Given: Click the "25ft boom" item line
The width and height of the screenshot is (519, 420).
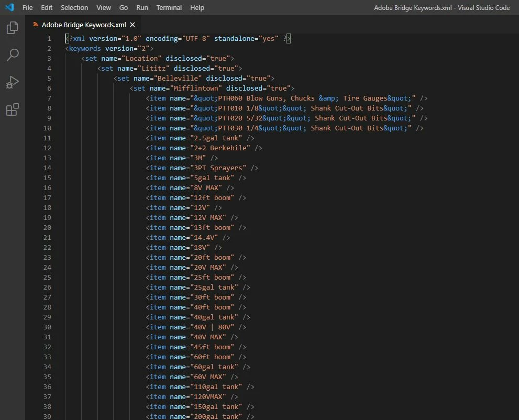Looking at the screenshot, I should click(196, 278).
